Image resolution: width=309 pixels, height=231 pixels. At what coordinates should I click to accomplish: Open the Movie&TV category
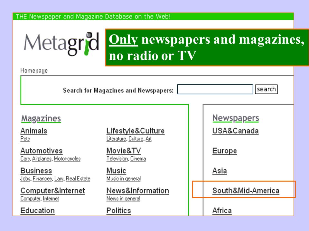pyautogui.click(x=124, y=151)
